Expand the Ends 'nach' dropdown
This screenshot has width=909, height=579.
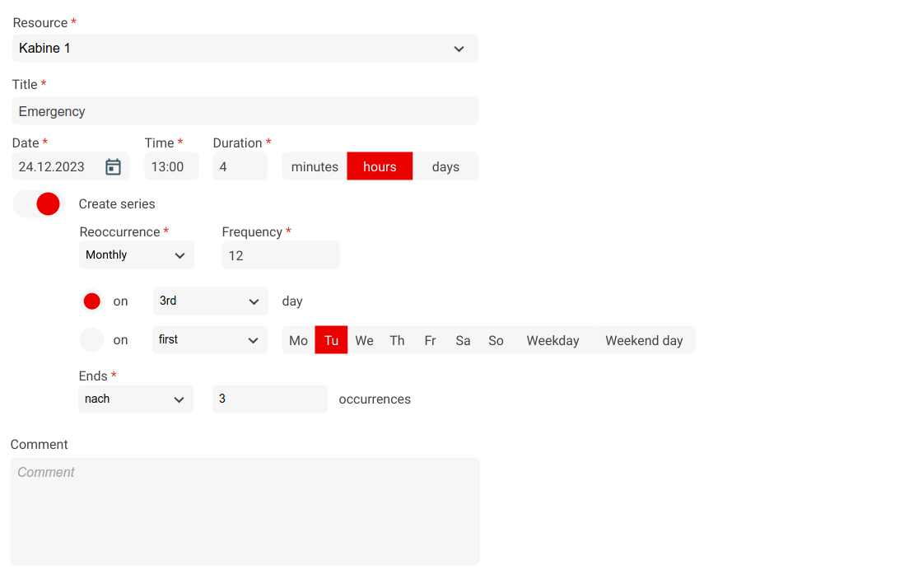(136, 399)
